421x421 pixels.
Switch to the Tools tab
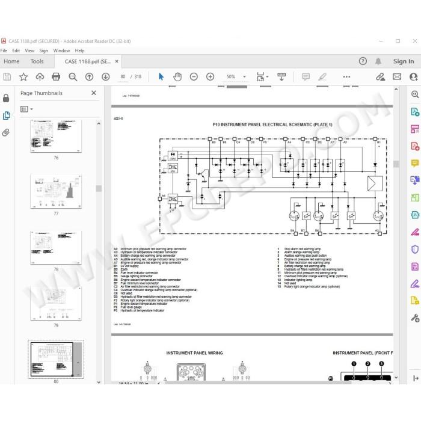pyautogui.click(x=37, y=61)
